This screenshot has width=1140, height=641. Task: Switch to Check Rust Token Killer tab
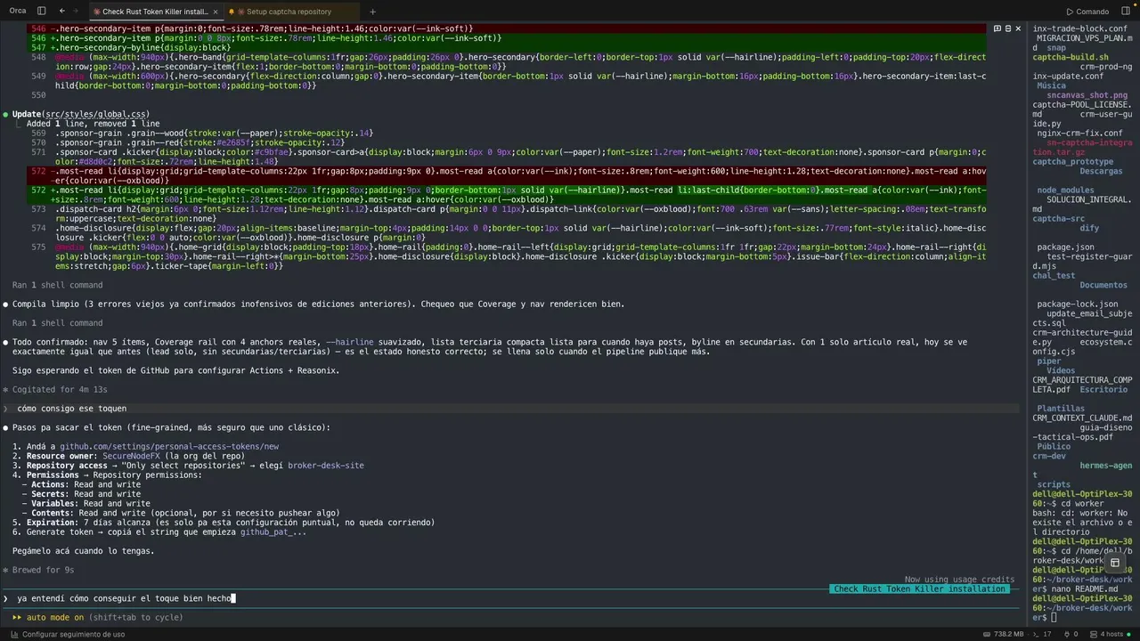154,12
